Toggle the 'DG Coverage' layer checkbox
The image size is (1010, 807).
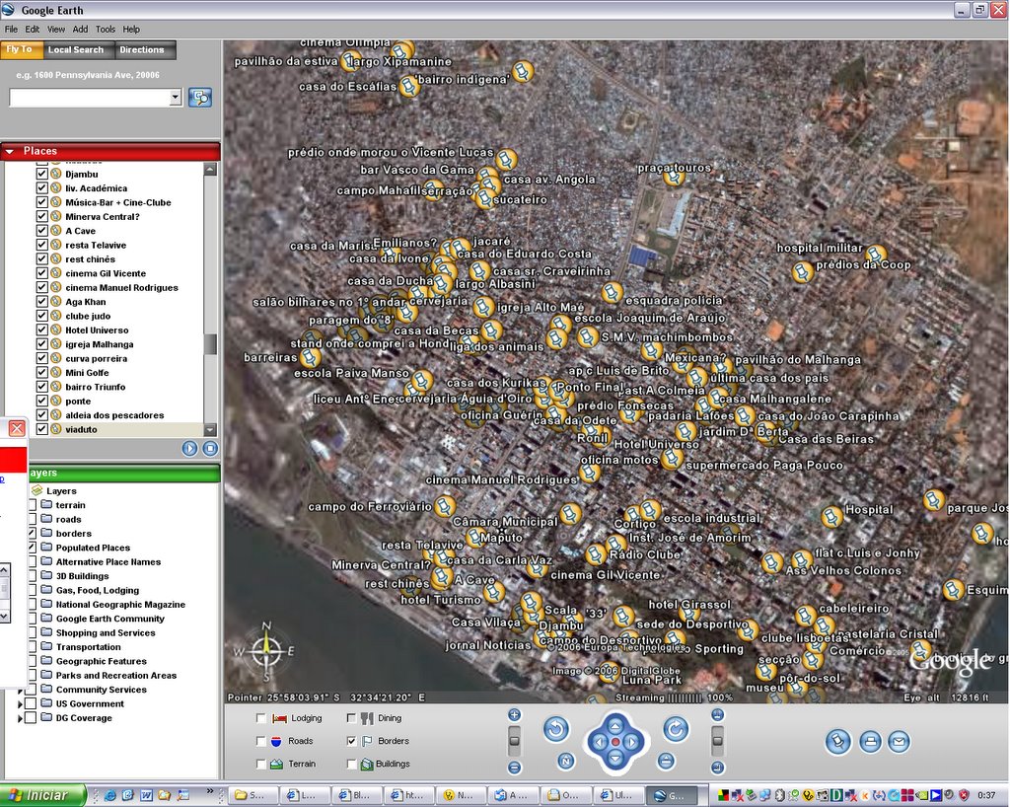(x=31, y=717)
